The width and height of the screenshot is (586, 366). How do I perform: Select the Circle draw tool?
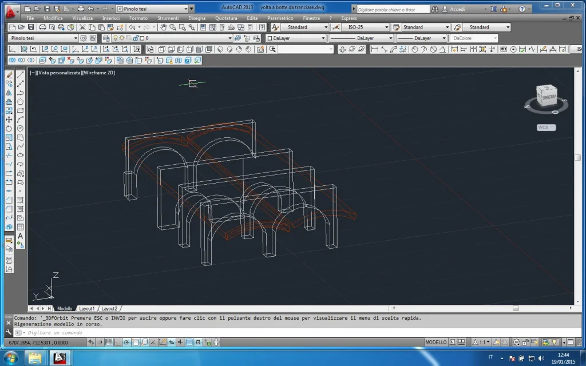(x=20, y=129)
